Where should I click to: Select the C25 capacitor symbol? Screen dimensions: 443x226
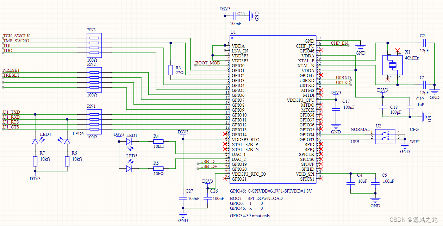coord(235,15)
